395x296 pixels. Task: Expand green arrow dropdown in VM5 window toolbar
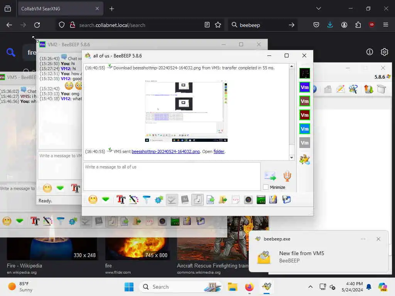19,221
